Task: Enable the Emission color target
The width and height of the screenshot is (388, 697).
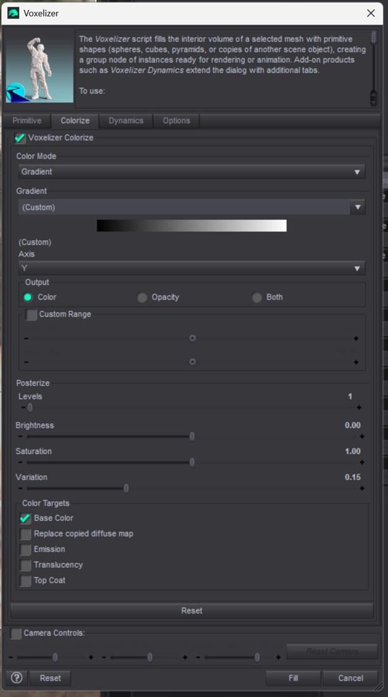Action: (25, 549)
